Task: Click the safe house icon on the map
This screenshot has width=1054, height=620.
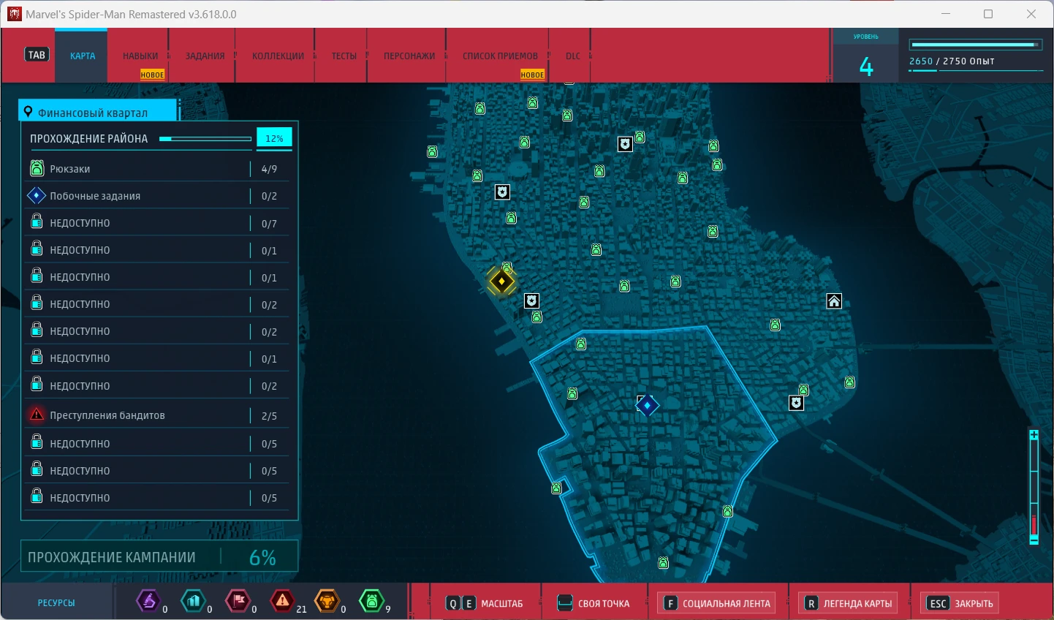Action: (x=834, y=300)
